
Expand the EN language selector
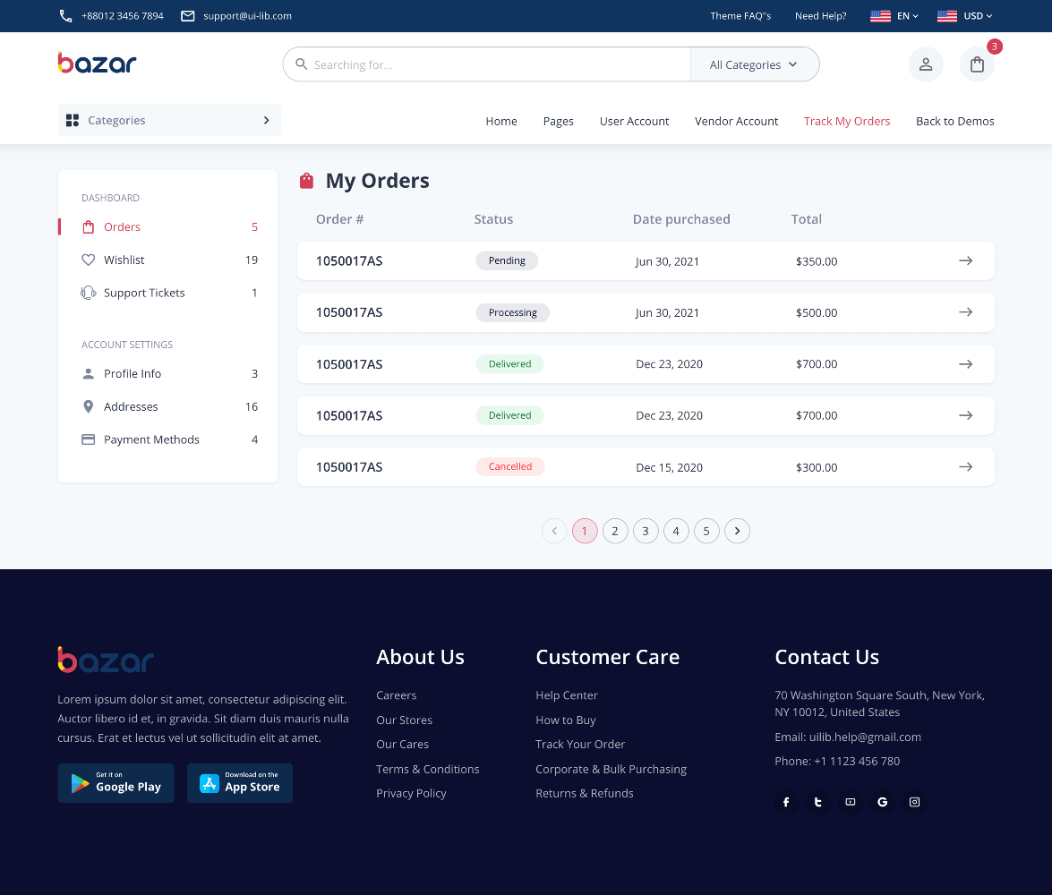coord(894,16)
